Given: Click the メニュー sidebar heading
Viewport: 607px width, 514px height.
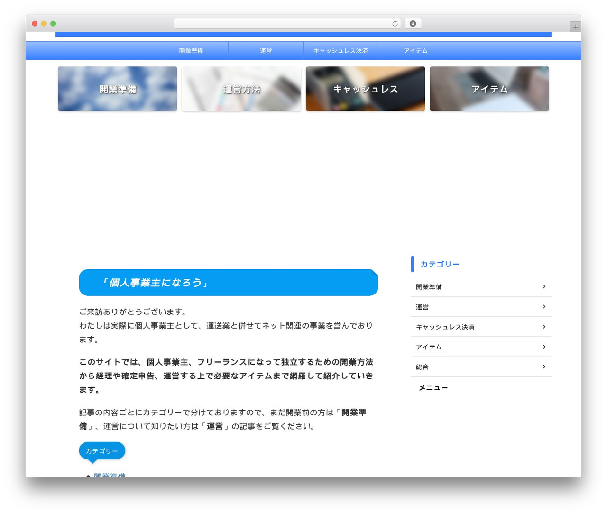Looking at the screenshot, I should [x=433, y=388].
